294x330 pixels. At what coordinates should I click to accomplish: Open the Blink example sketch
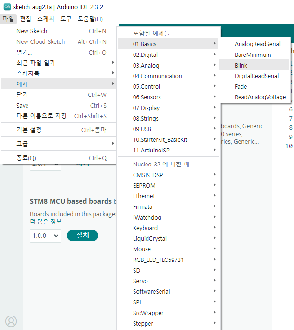coord(254,65)
